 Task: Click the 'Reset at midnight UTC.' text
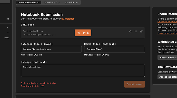[33, 86]
